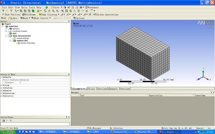Click the Association column header in Messages
The width and height of the screenshot is (215, 134).
171,95
